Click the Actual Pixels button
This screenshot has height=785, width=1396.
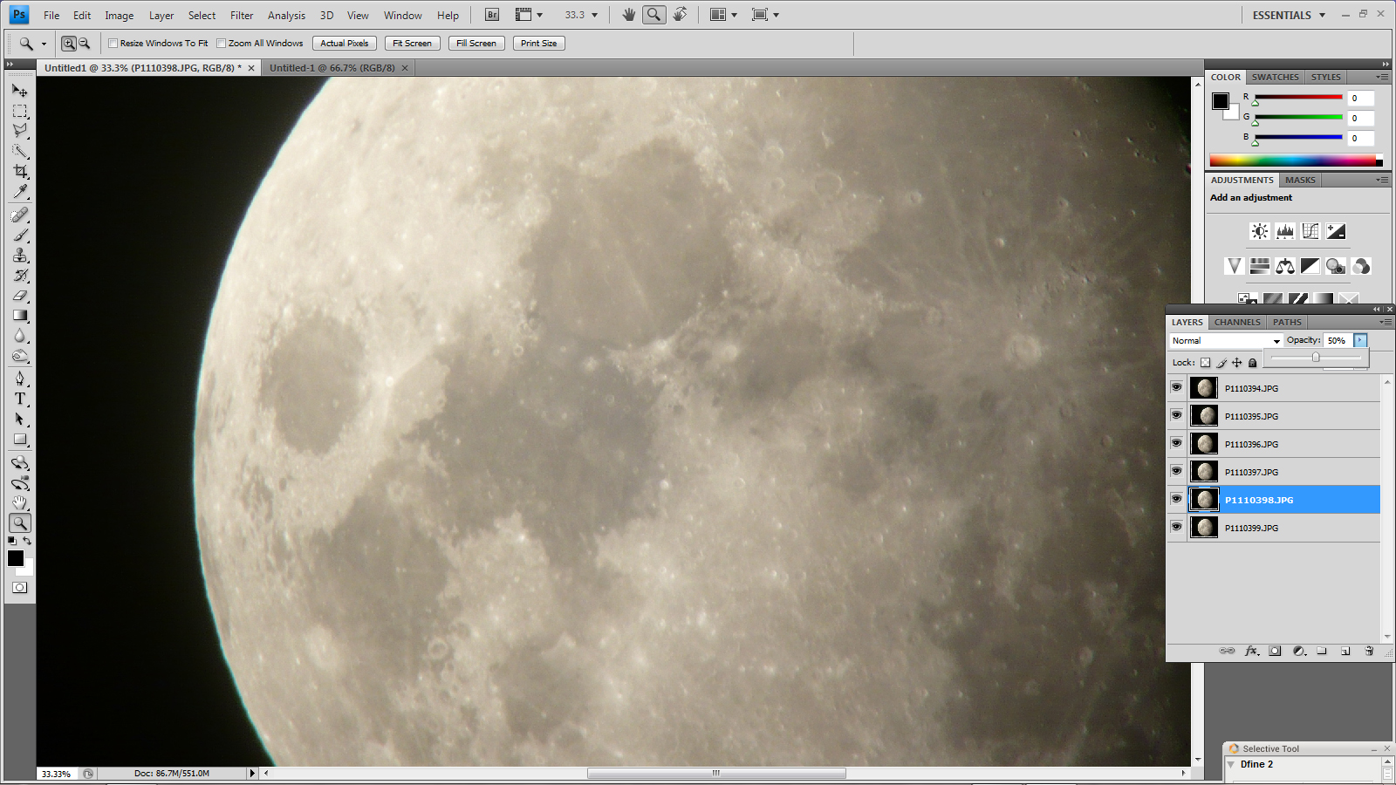pos(345,43)
